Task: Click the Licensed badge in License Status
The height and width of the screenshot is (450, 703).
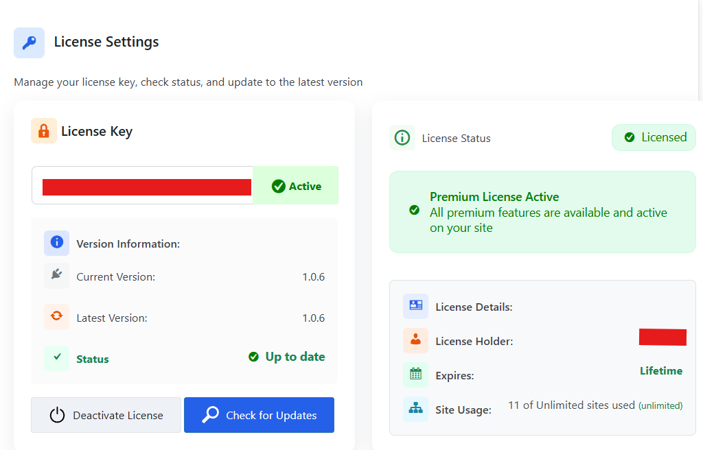Action: click(654, 137)
